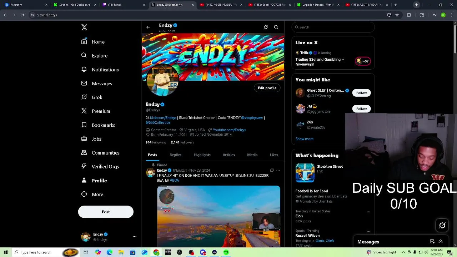Image resolution: width=457 pixels, height=257 pixels.
Task: View the 2,141 Followers list
Action: (182, 142)
